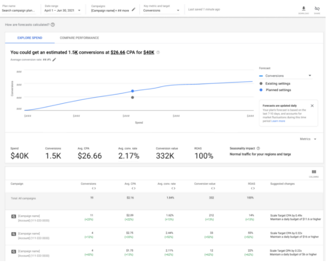Click the Learn more link
Screen dimensions: 329x264
pyautogui.click(x=278, y=121)
